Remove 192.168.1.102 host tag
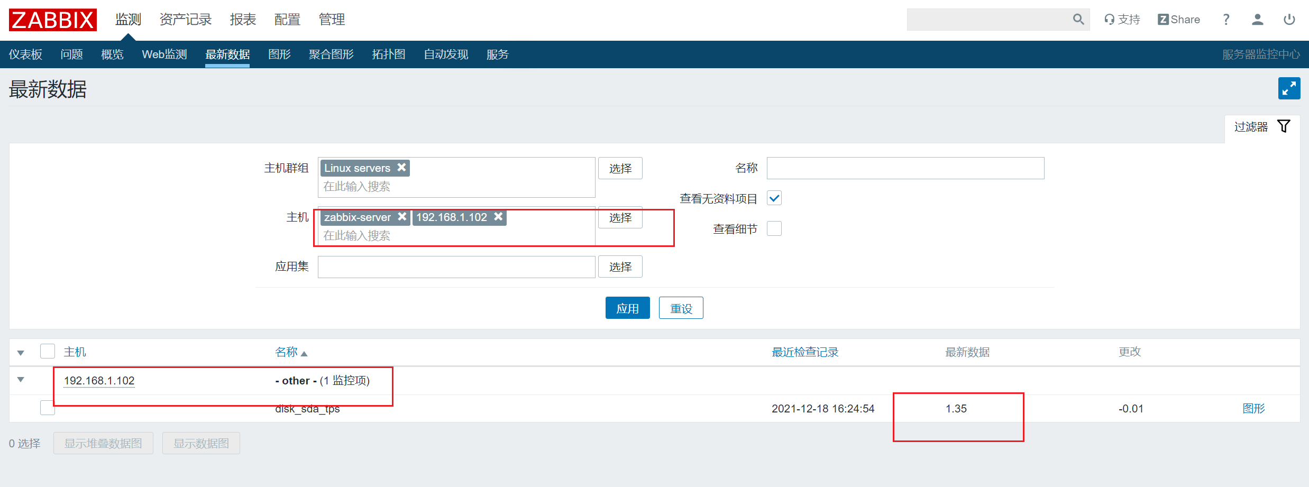 coord(498,216)
